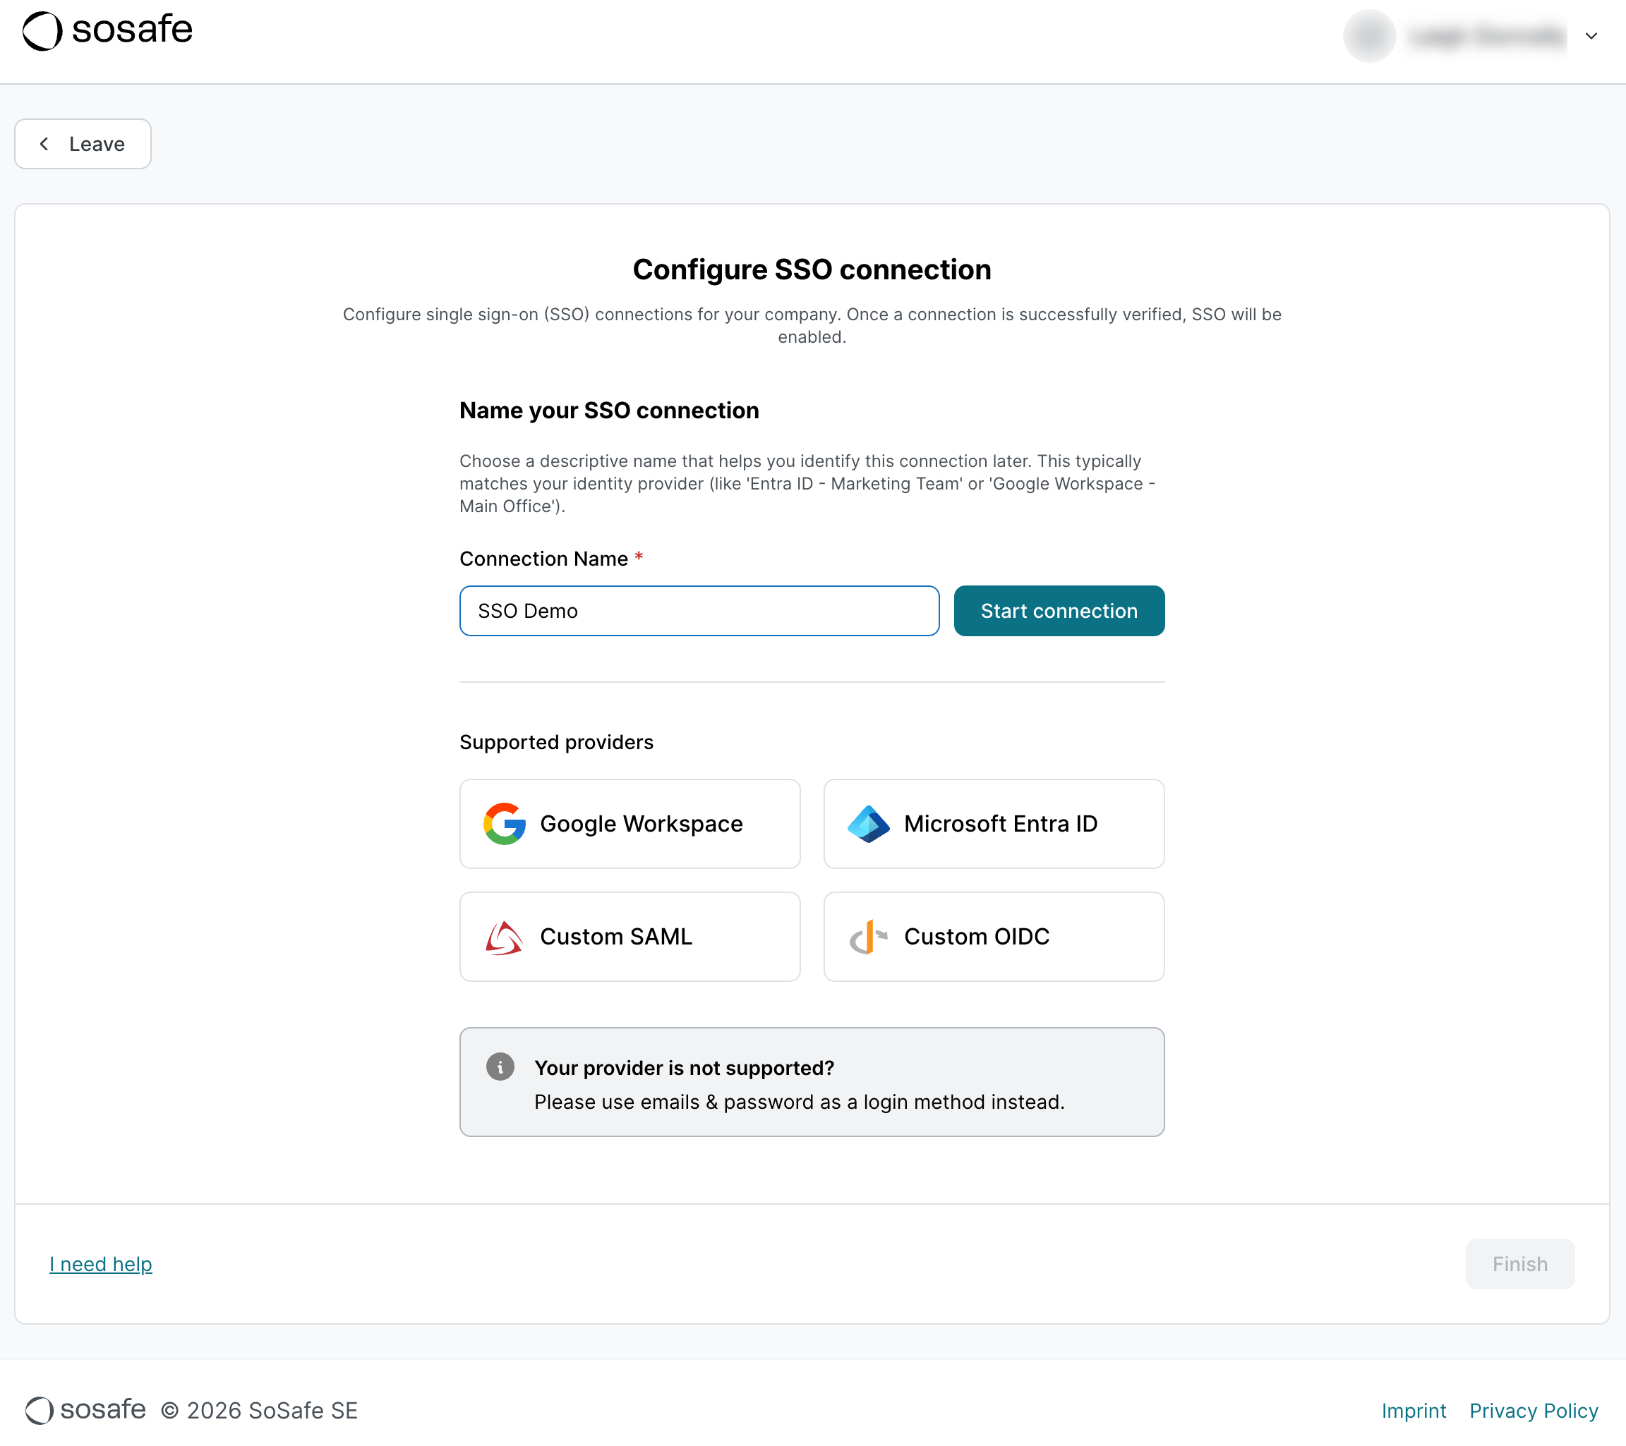The image size is (1626, 1446).
Task: Expand the user account dropdown chevron
Action: coord(1591,36)
